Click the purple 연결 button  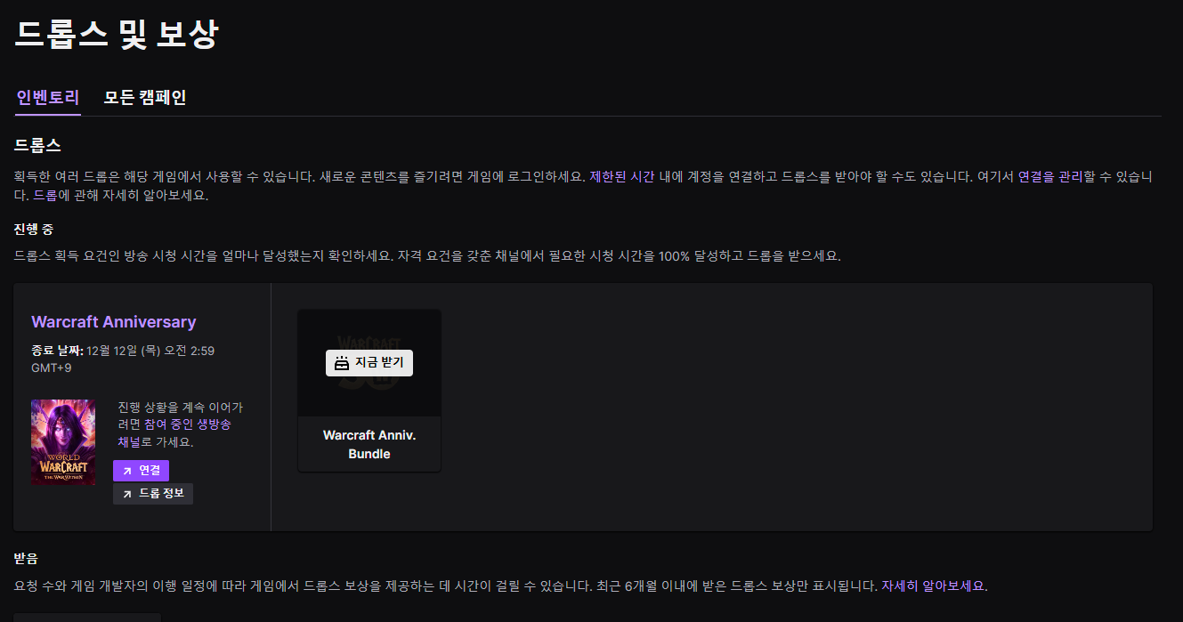[x=141, y=470]
